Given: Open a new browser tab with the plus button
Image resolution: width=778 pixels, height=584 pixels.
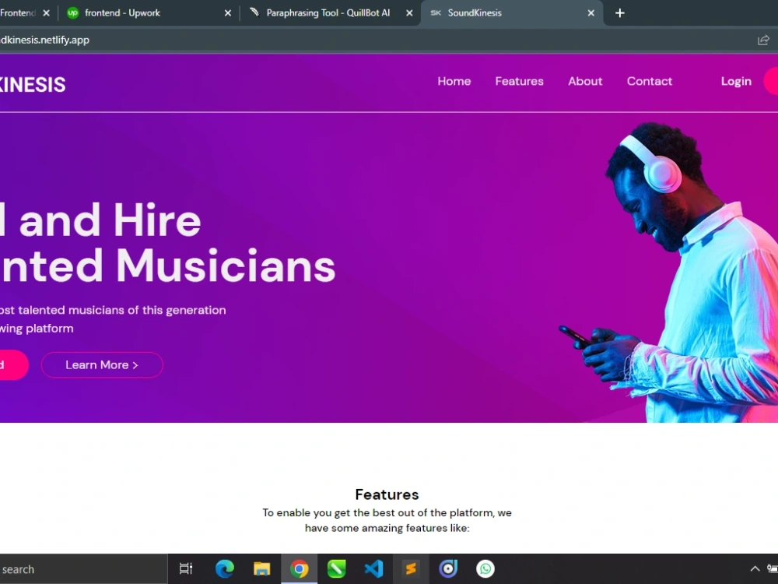Looking at the screenshot, I should pyautogui.click(x=620, y=13).
